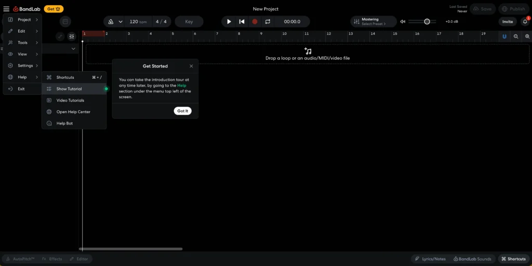This screenshot has width=532, height=266.
Task: Open the 4 / 4 time signature selector
Action: (x=161, y=22)
